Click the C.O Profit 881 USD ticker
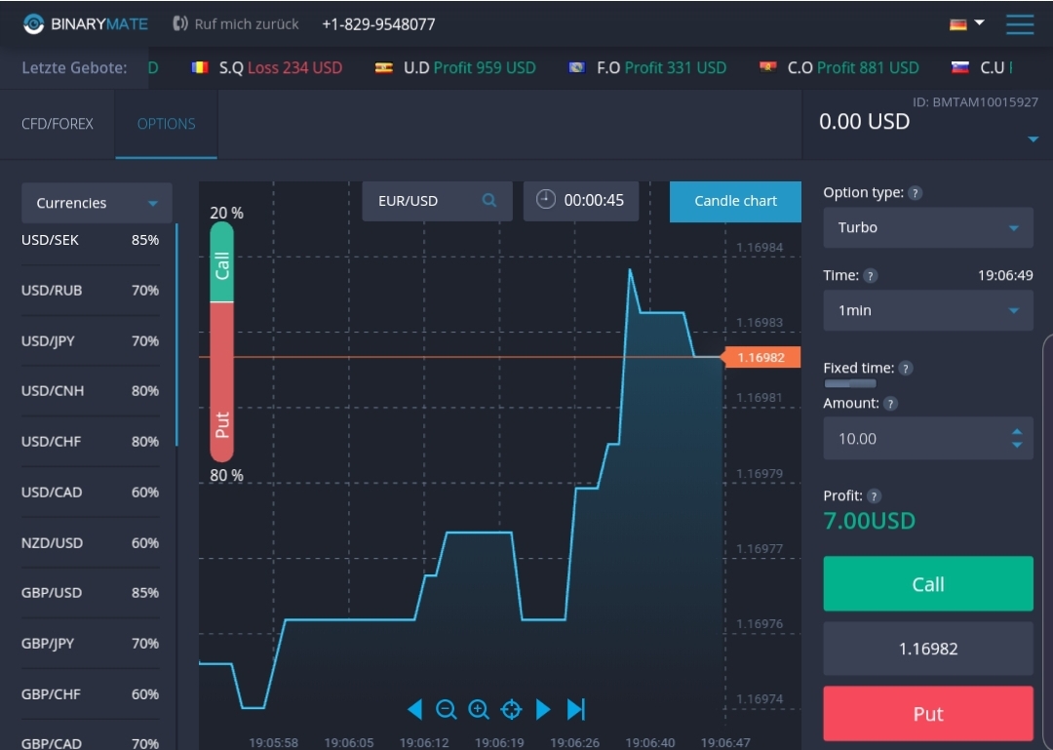The height and width of the screenshot is (750, 1053). tap(839, 68)
